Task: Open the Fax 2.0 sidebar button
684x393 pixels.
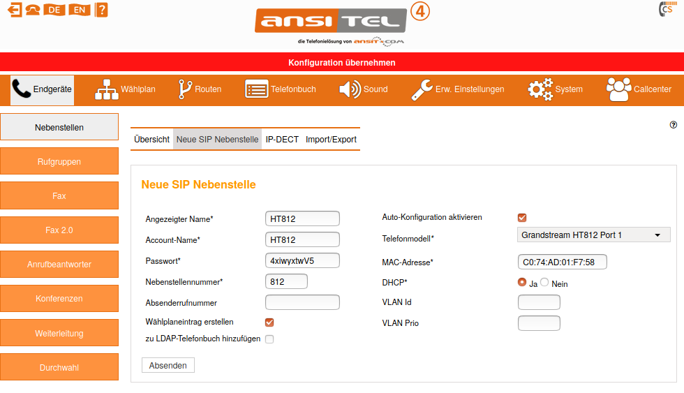Action: click(59, 230)
